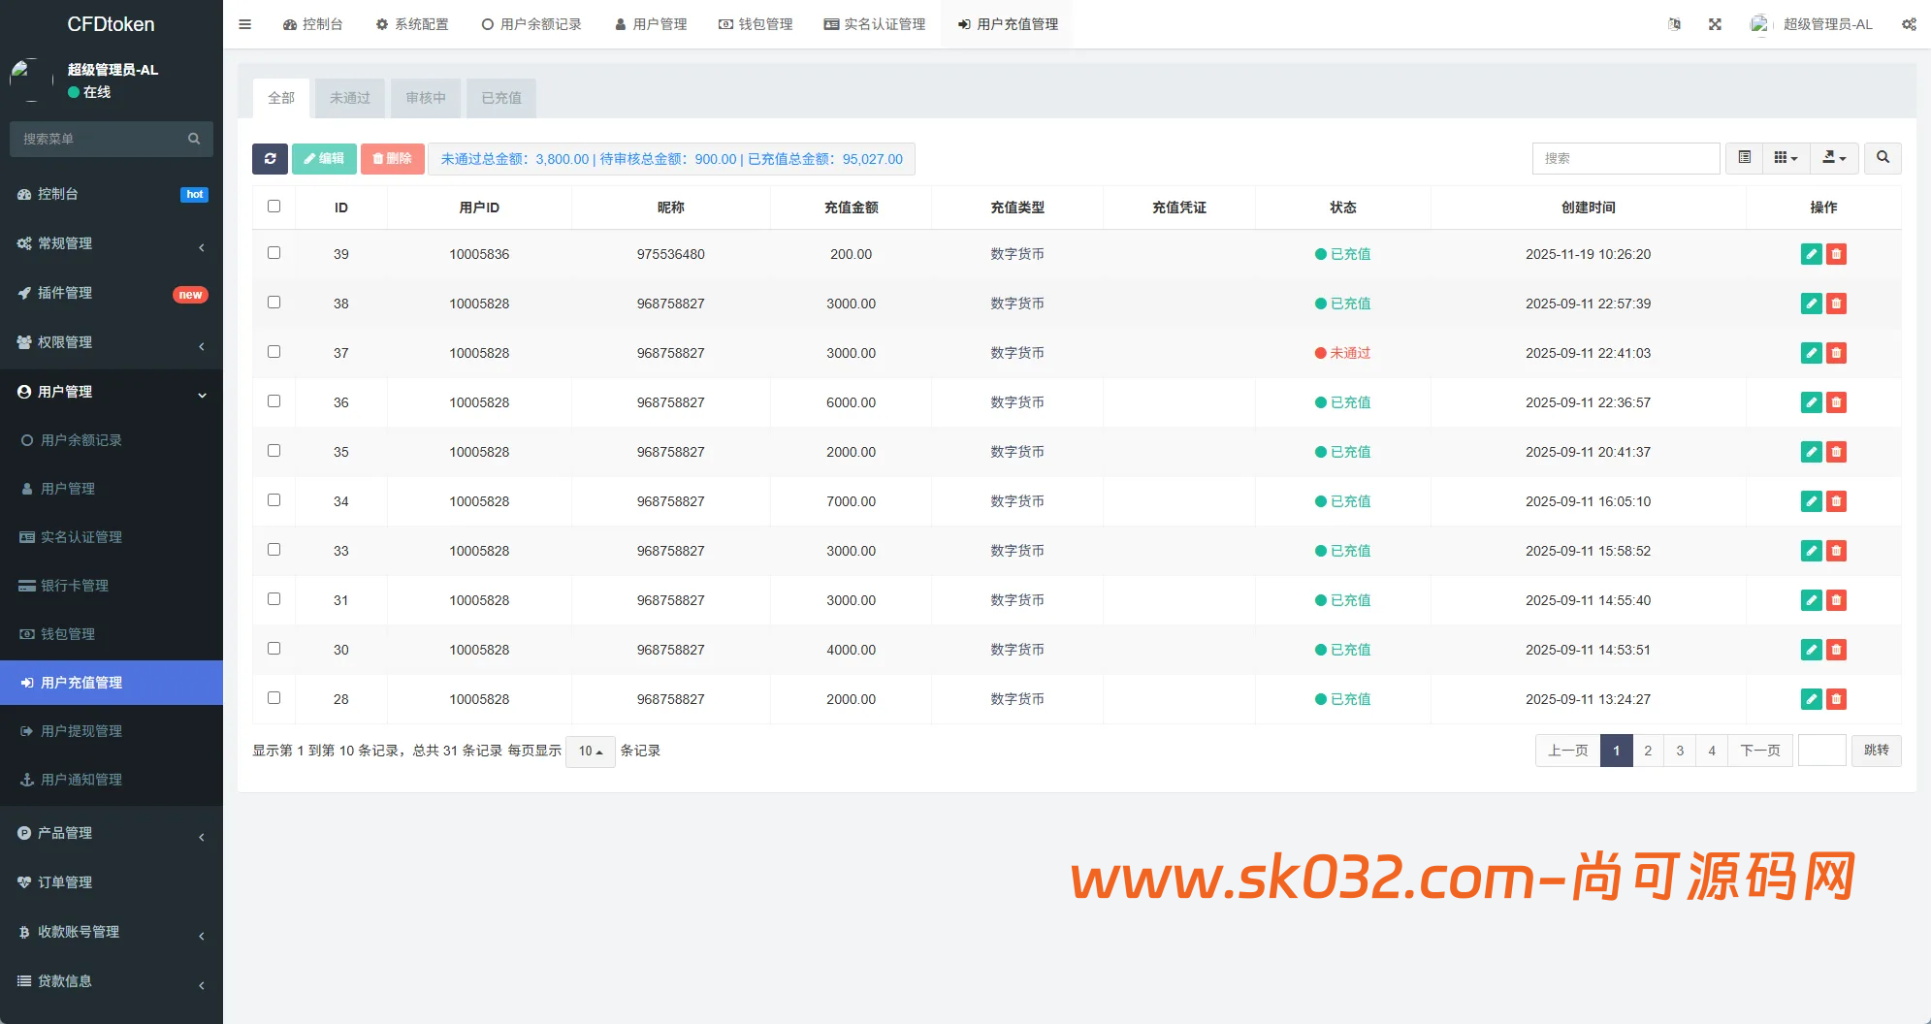Edit record ID 37 with pencil icon
The height and width of the screenshot is (1024, 1931).
click(x=1811, y=353)
